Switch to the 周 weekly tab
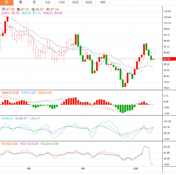Screen dimensions: 176x175 click(x=20, y=3)
